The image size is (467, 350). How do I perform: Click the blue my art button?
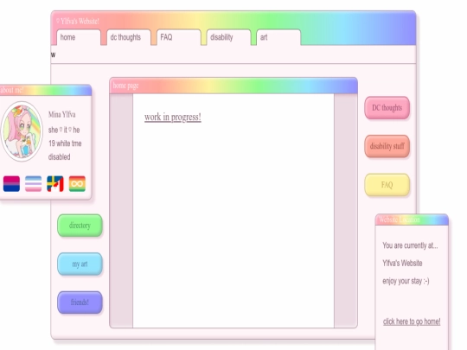coord(80,264)
